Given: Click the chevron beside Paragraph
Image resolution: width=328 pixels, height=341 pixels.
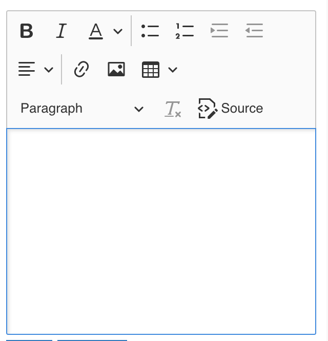Looking at the screenshot, I should pyautogui.click(x=138, y=109).
